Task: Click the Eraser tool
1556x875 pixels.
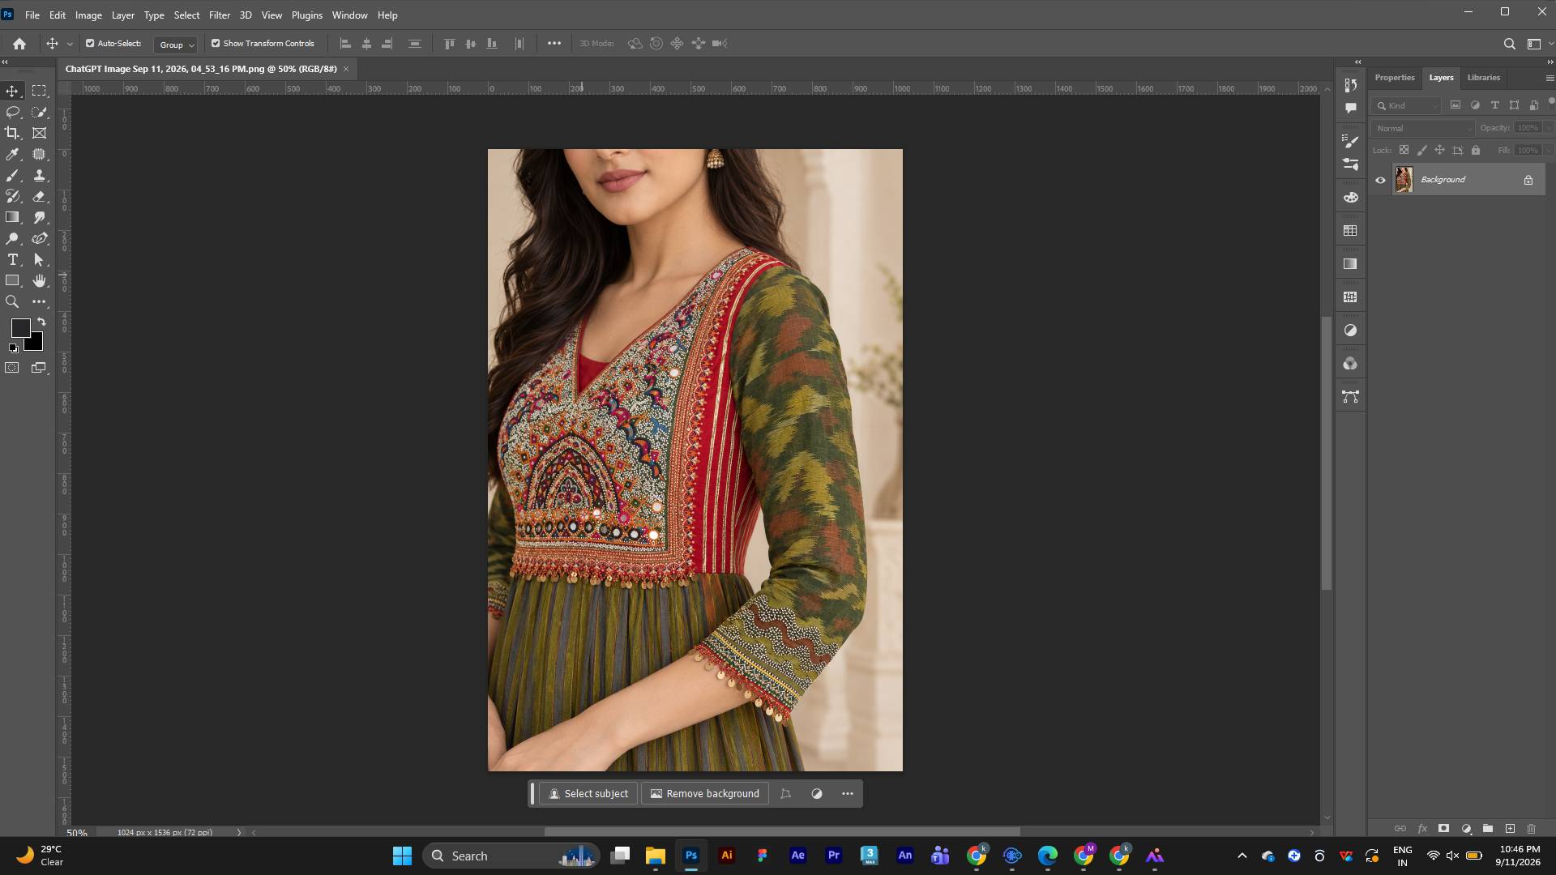Action: click(39, 196)
